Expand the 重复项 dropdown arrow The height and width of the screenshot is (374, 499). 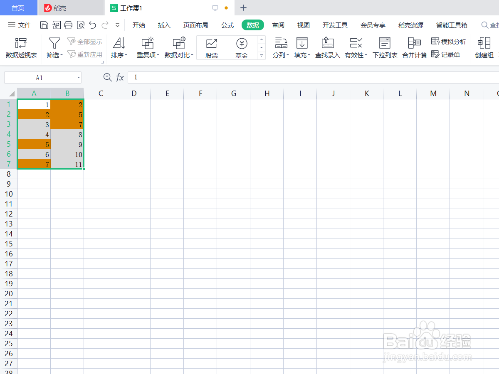point(158,55)
